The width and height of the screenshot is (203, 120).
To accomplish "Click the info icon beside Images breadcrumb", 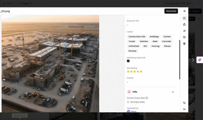I will (31, 4).
